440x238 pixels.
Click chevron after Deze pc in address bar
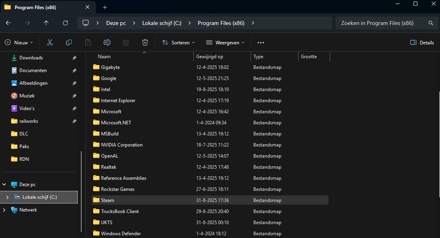click(x=134, y=23)
